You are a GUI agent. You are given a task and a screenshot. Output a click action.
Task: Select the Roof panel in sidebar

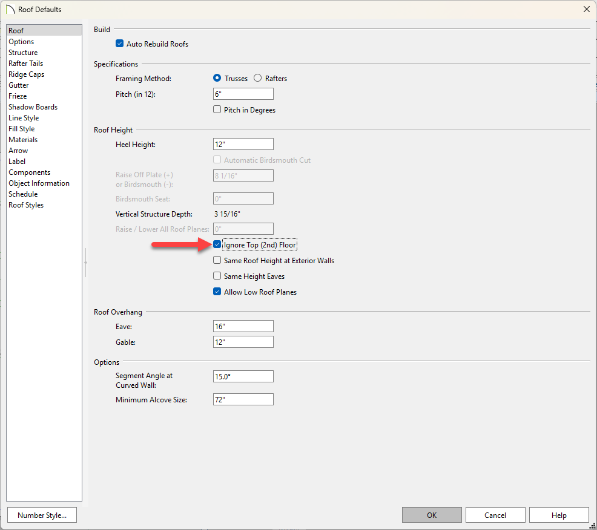coord(44,30)
